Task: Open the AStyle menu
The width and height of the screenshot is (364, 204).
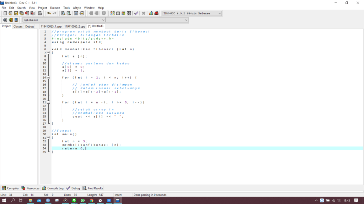Action: [77, 7]
